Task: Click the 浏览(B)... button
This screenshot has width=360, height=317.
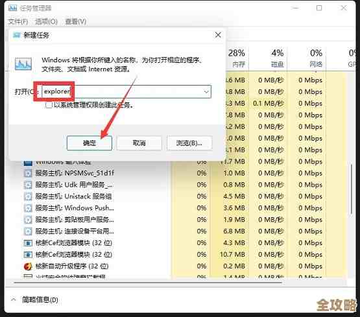Action: [189, 143]
